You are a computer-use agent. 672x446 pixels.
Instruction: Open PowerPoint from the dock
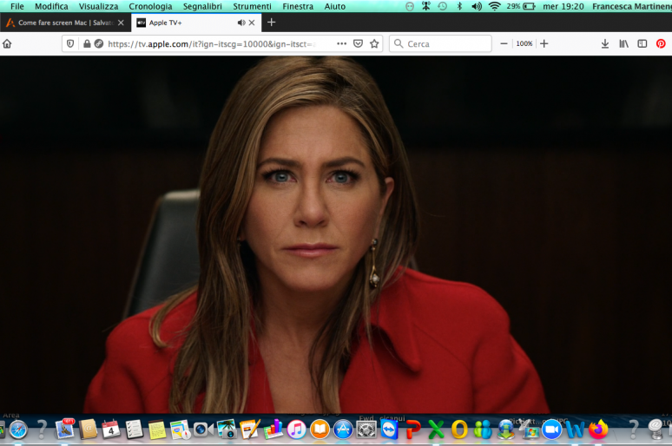click(x=412, y=430)
